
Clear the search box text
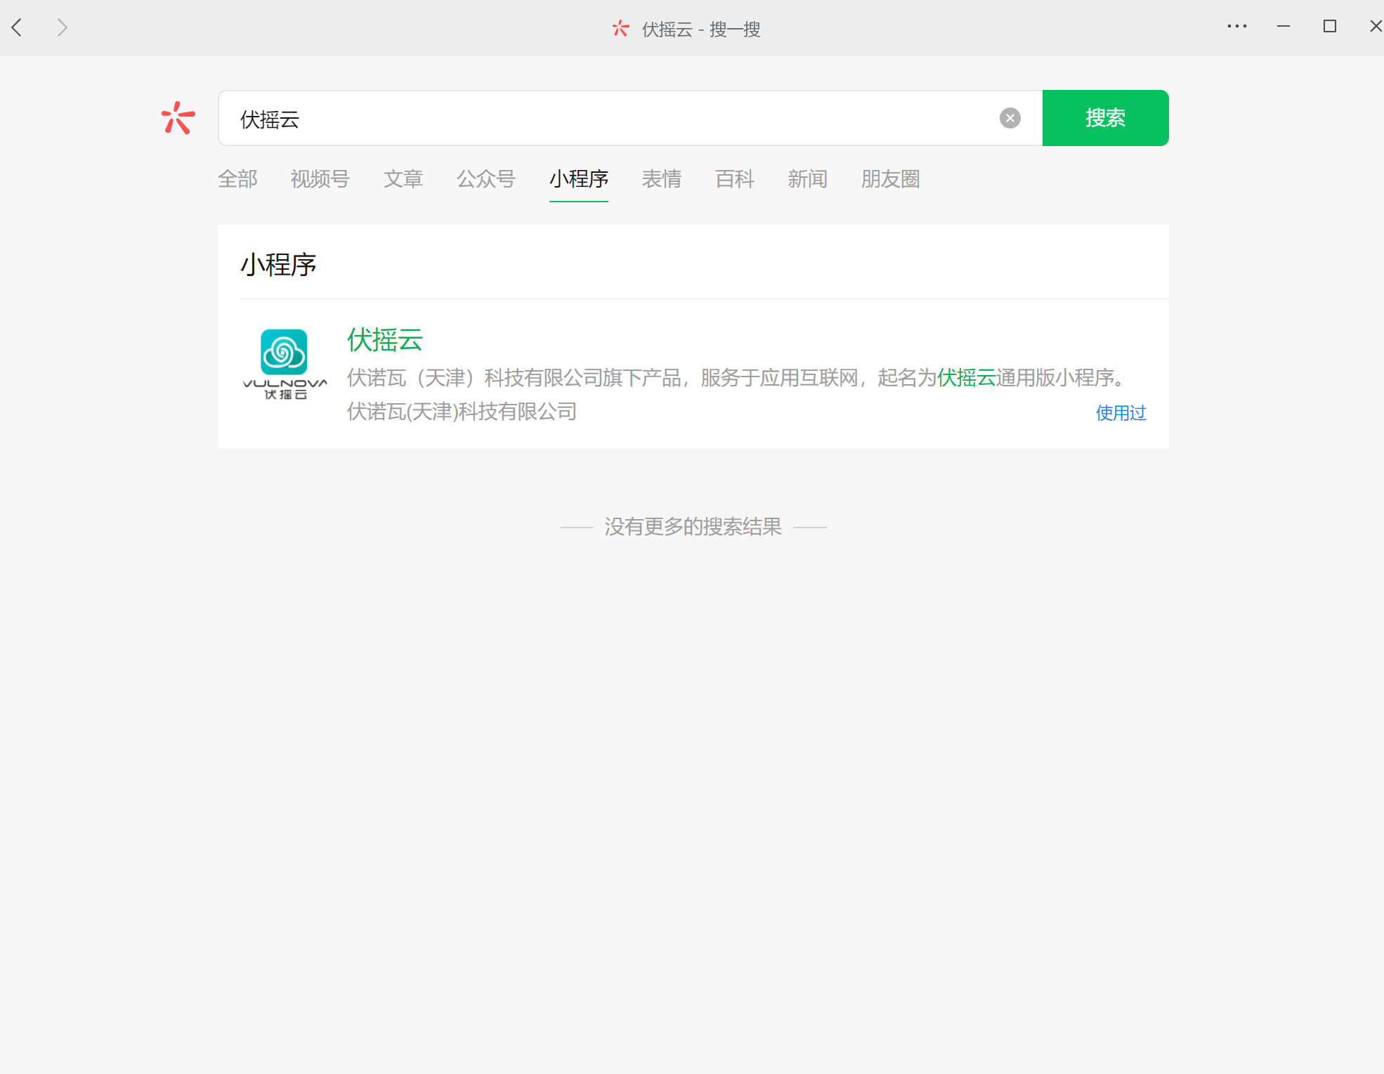click(x=1010, y=118)
